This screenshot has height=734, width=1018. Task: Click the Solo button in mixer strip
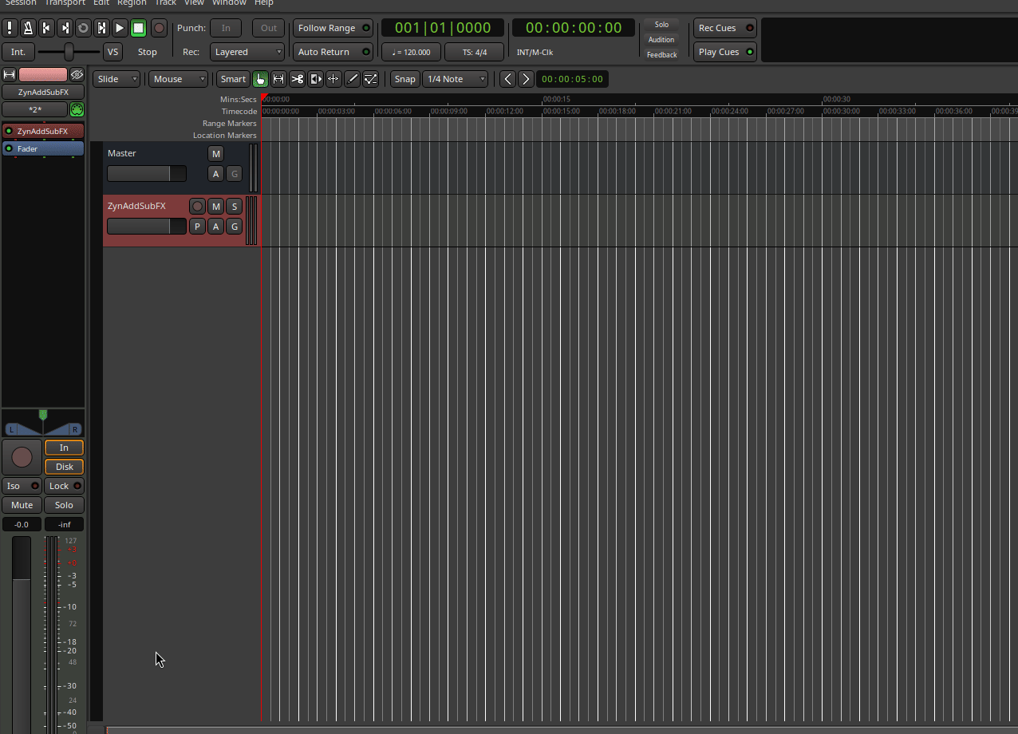coord(64,505)
